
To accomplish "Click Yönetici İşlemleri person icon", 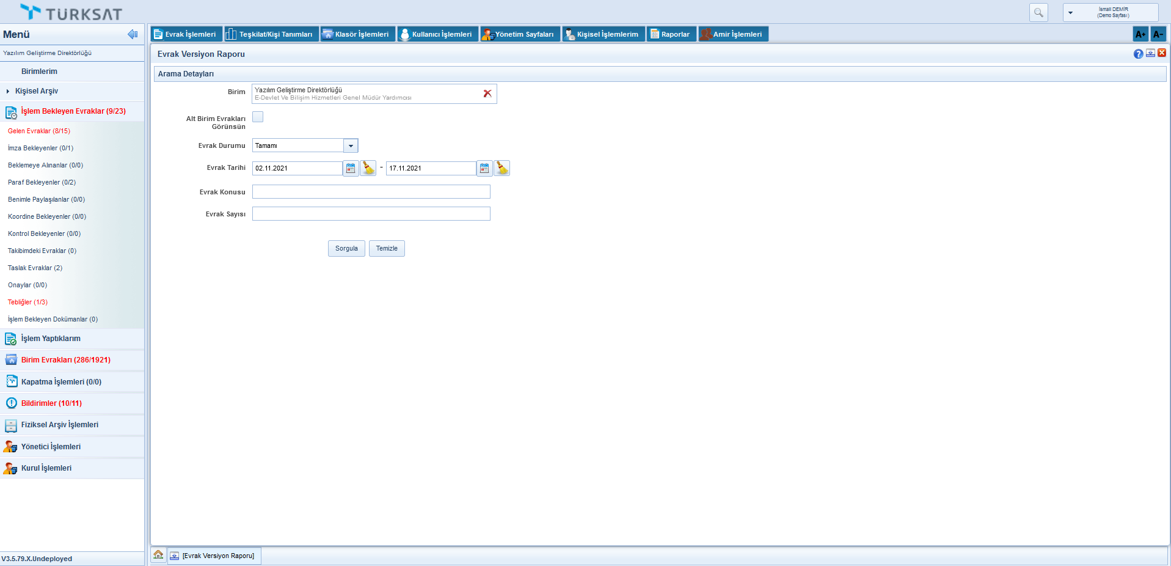I will click(x=10, y=447).
